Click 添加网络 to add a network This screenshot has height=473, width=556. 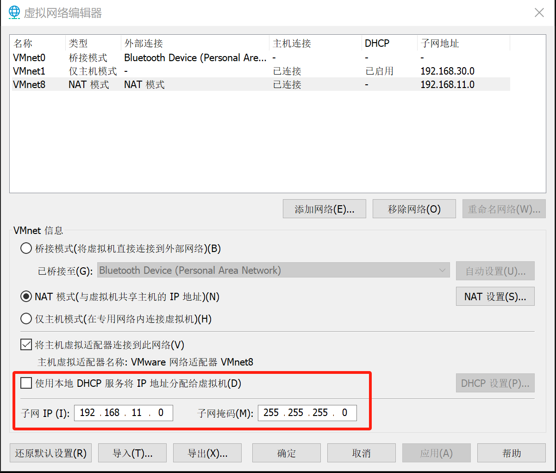324,208
